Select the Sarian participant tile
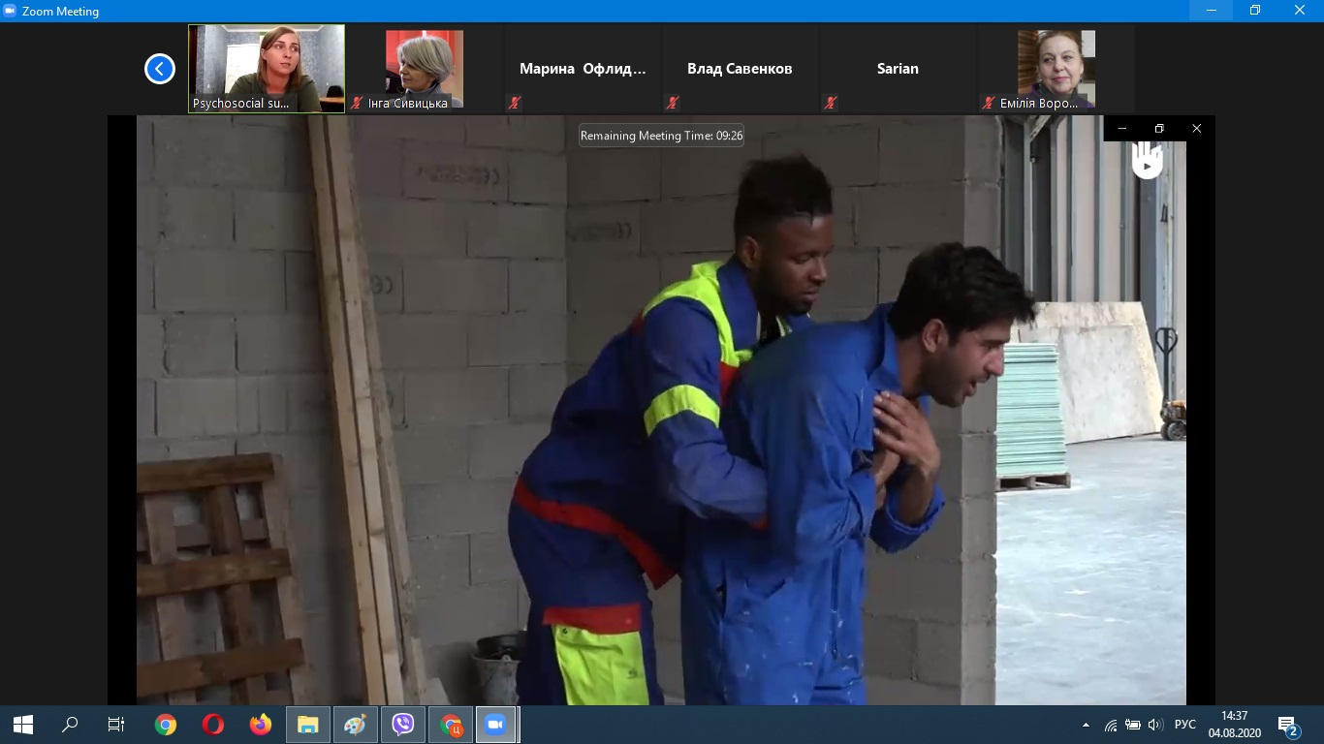The height and width of the screenshot is (744, 1324). tap(898, 69)
